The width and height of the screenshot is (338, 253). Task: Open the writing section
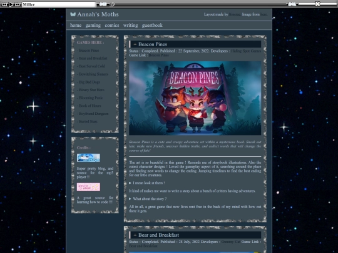(130, 26)
